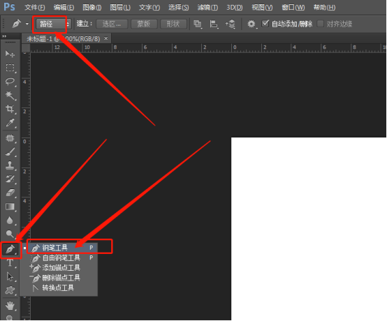Open path operations icon in options bar

click(198, 24)
